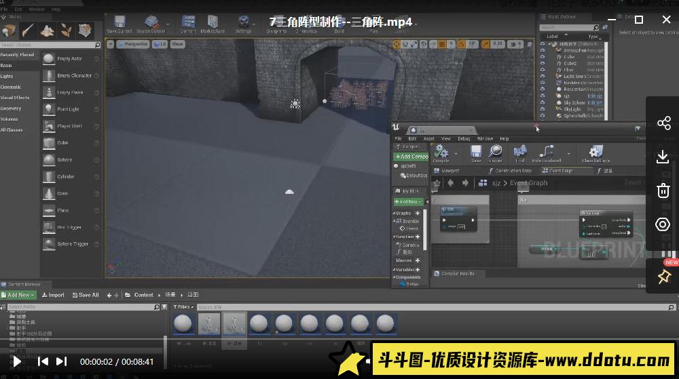The height and width of the screenshot is (379, 679).
Task: Open Add New dropdown in Content Browser
Action: click(18, 295)
